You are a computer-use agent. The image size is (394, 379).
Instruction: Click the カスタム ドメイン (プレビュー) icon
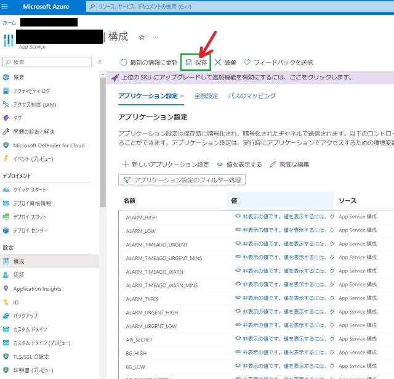[6, 343]
